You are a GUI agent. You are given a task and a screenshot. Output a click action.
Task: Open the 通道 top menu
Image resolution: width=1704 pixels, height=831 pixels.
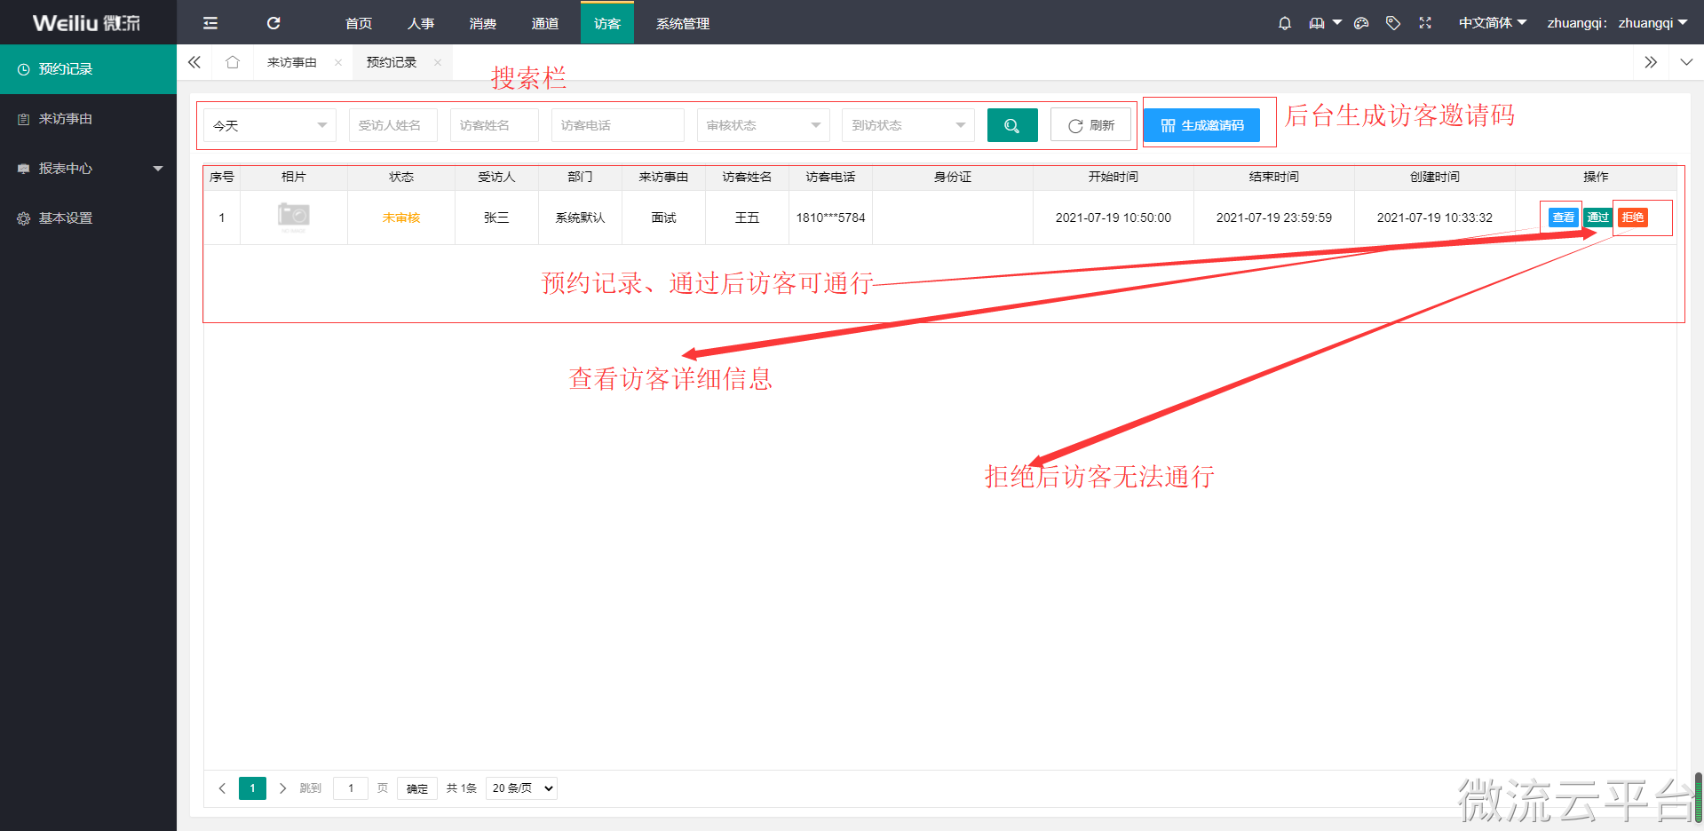pos(545,23)
